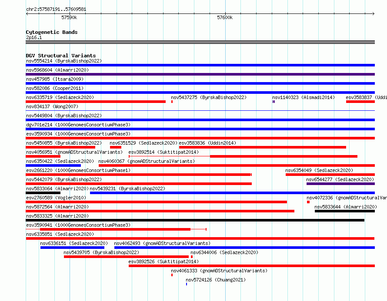
Task: Click the red bar under nsv6354049
Action: pos(330,175)
